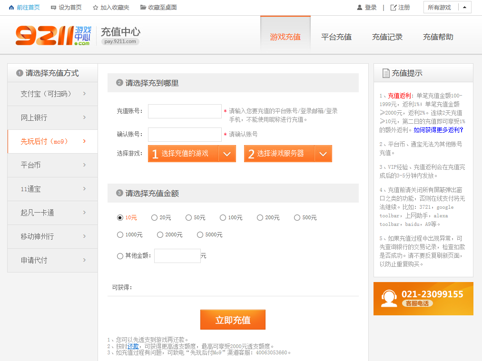This screenshot has width=482, height=361.
Task: Click the 9211 游戏中心 logo
Action: (53, 36)
